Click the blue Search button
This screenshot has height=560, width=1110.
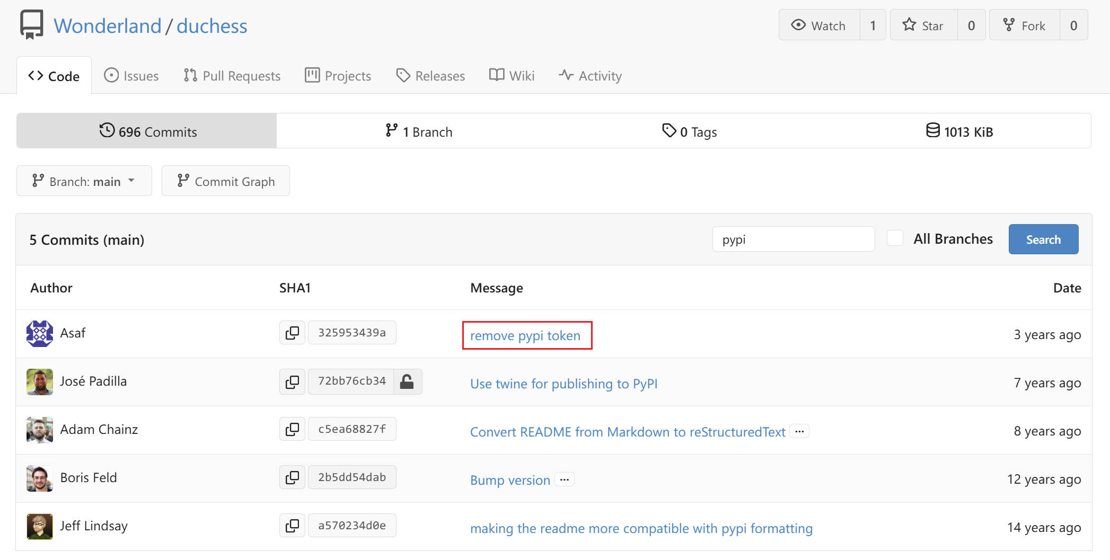click(1043, 239)
